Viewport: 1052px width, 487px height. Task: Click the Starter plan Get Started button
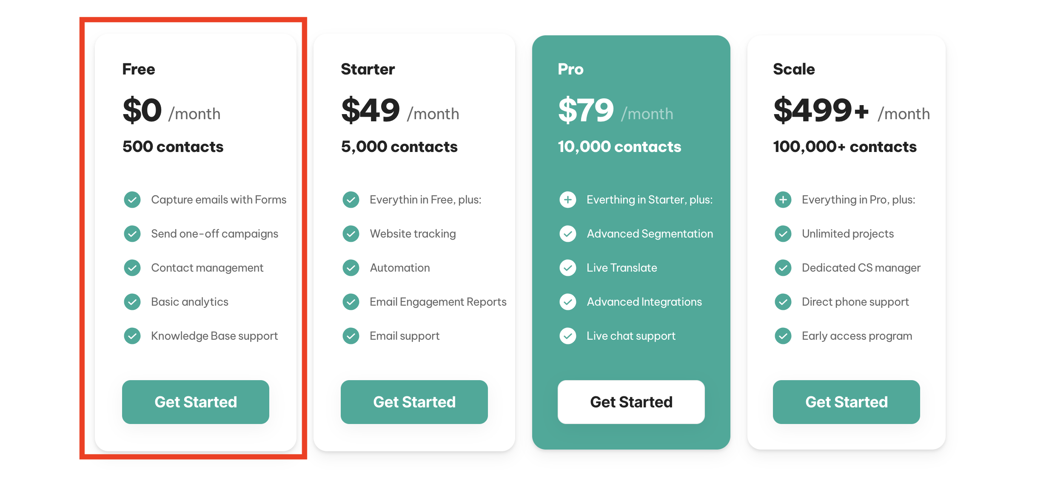coord(414,402)
